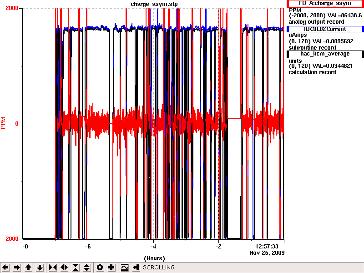Click the PPM y-axis label
Screen dimensions: 364x273
pos(3,123)
